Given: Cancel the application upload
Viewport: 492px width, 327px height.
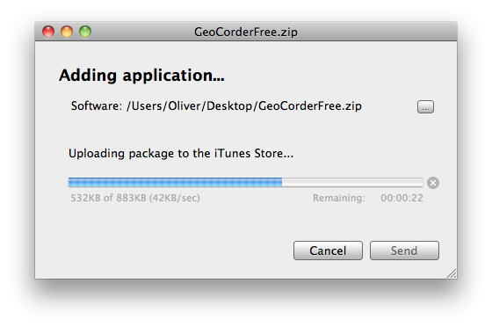Looking at the screenshot, I should 328,251.
